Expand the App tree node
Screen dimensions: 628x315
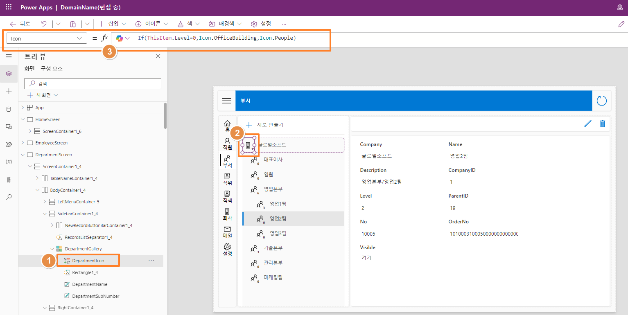click(23, 108)
